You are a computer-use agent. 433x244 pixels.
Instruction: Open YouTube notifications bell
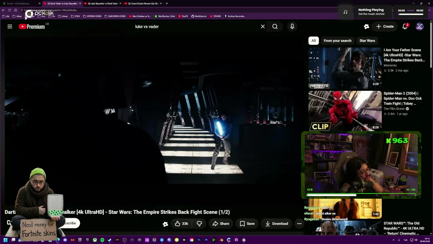(405, 26)
